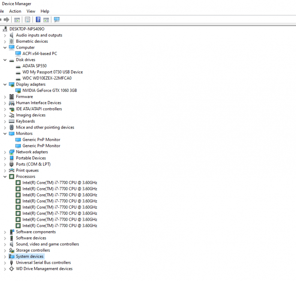The image size is (296, 281).
Task: Click the Universal Serial Bus plug icon
Action: [x=12, y=263]
